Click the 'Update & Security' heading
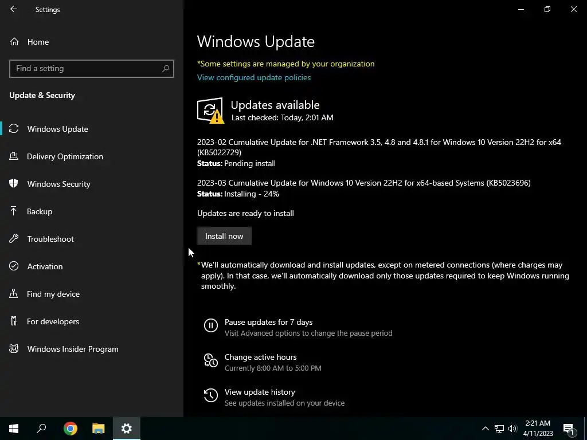The width and height of the screenshot is (587, 440). point(42,96)
